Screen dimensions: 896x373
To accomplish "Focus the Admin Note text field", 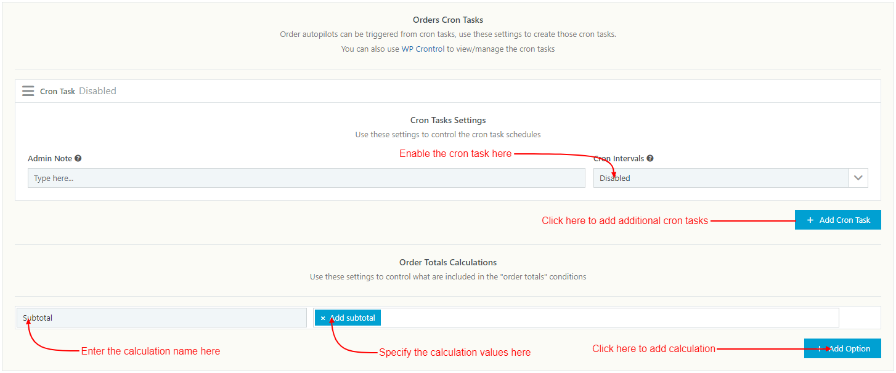I will tap(306, 178).
